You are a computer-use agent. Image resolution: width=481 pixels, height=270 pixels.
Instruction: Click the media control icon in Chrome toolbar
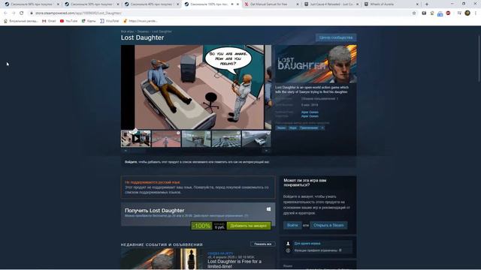click(x=459, y=13)
